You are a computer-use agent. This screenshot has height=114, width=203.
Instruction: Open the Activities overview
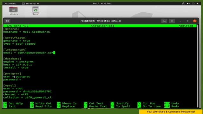10,3
